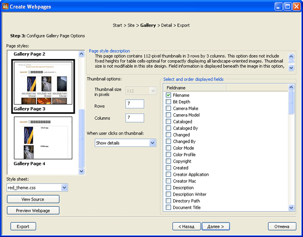Enable the Bit Depth field checkbox
Screen dimensions: 303x237
click(x=168, y=102)
